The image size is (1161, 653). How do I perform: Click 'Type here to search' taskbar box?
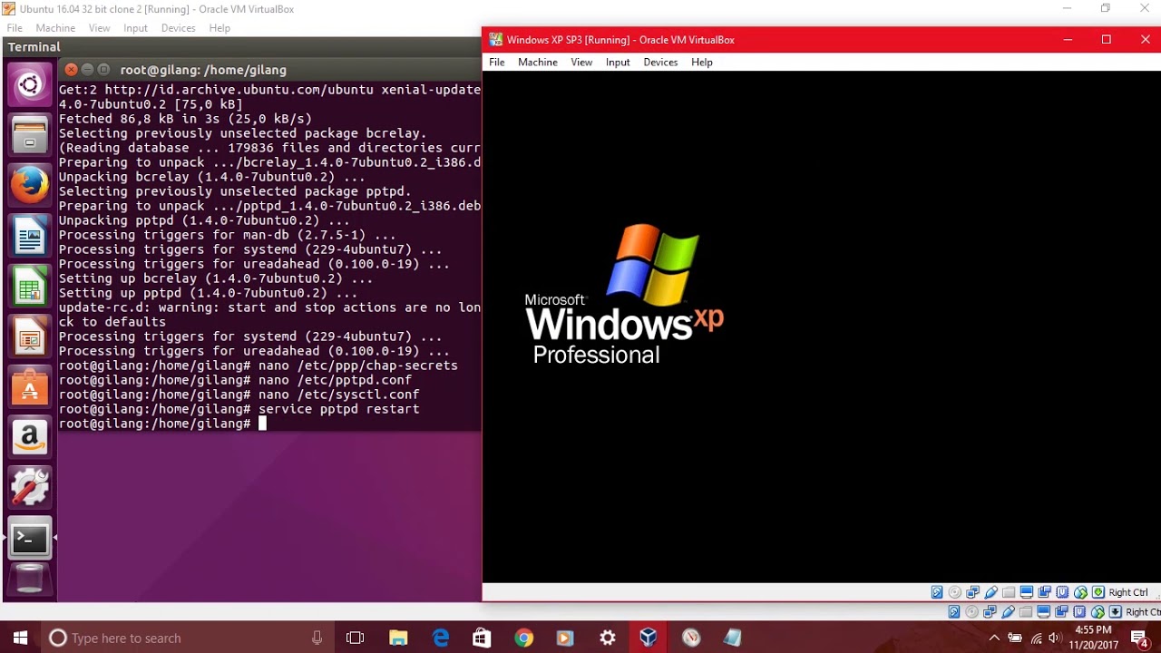click(187, 638)
